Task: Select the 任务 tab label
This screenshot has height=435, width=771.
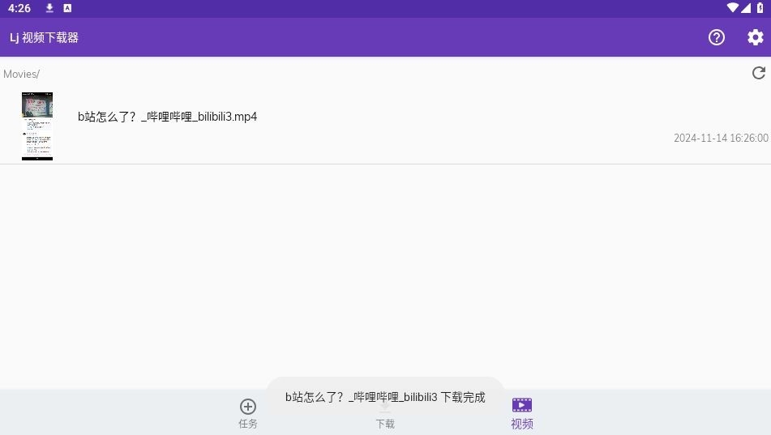Action: (248, 424)
